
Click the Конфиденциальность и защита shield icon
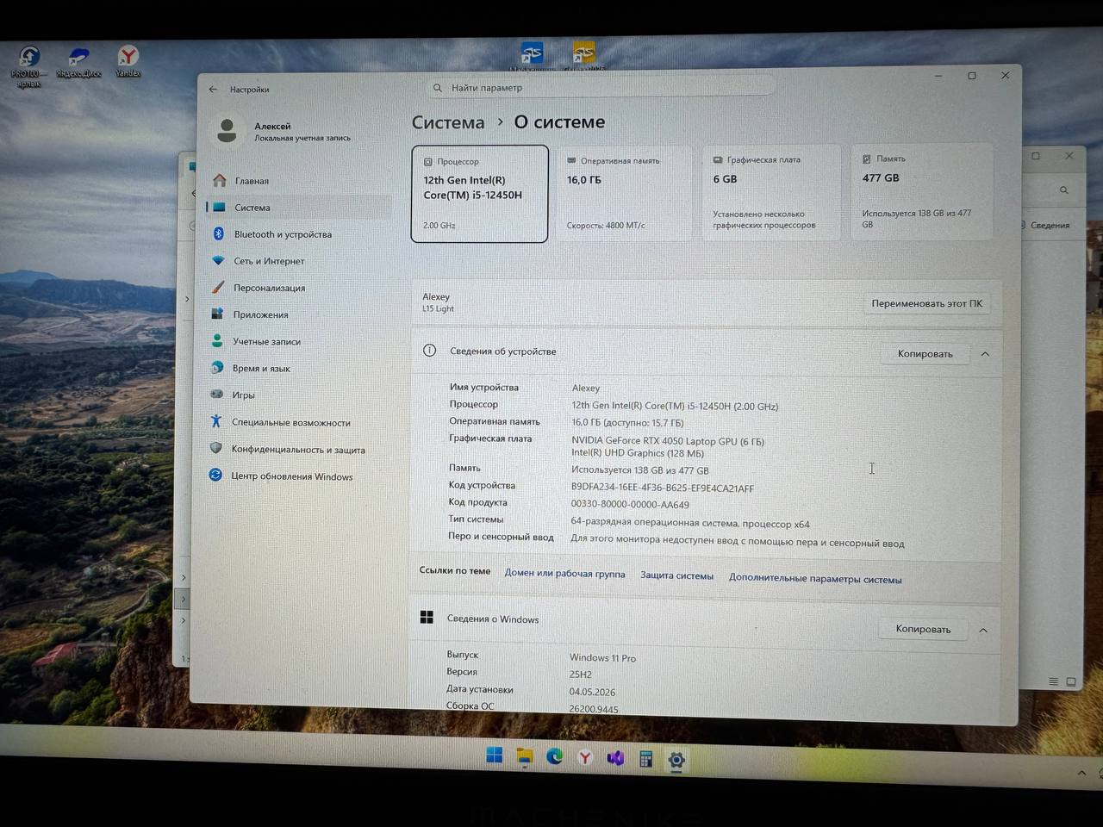(216, 448)
